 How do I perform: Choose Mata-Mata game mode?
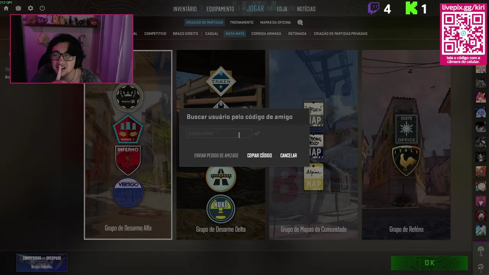[x=235, y=34]
